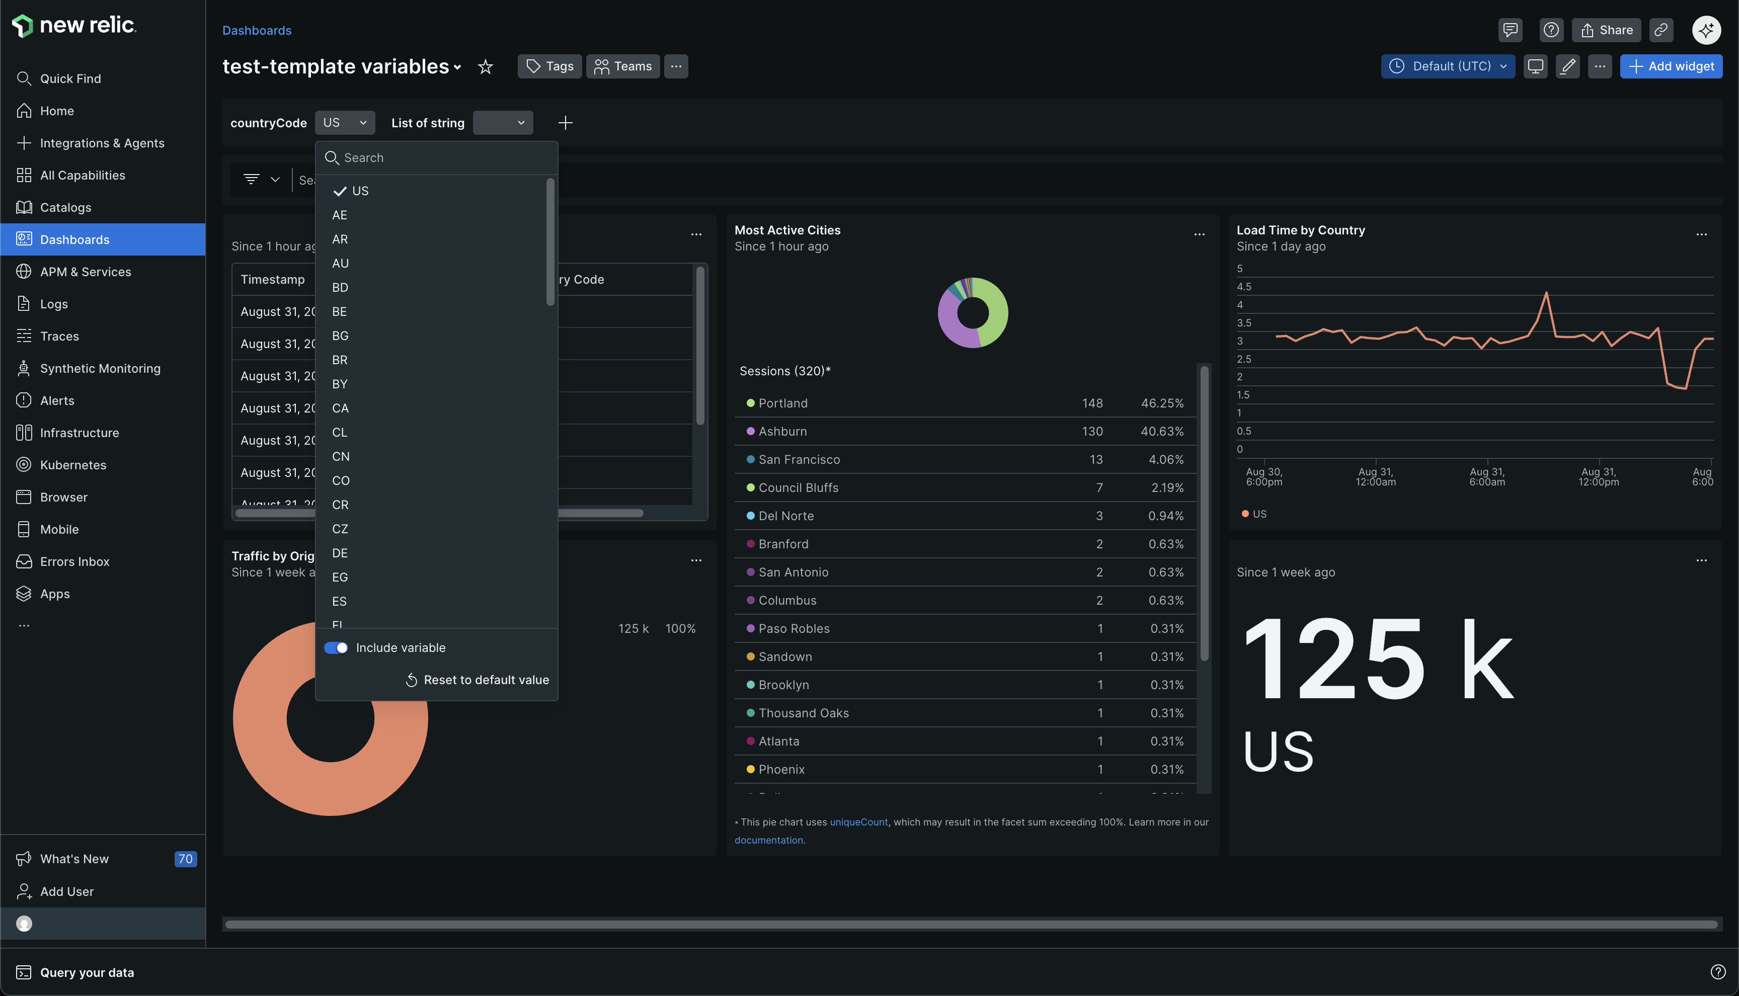The width and height of the screenshot is (1739, 996).
Task: Choose CA from country code list
Action: tap(340, 408)
